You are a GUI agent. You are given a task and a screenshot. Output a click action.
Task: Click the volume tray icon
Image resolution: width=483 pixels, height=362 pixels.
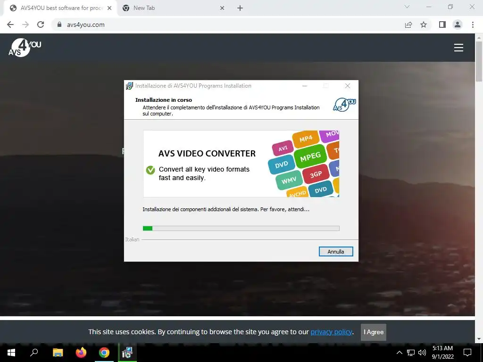(422, 353)
